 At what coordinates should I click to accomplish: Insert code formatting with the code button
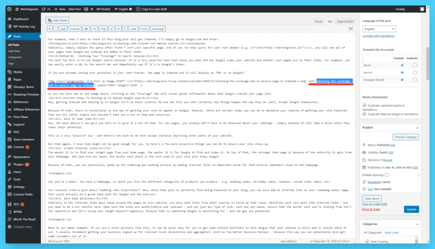(133, 28)
